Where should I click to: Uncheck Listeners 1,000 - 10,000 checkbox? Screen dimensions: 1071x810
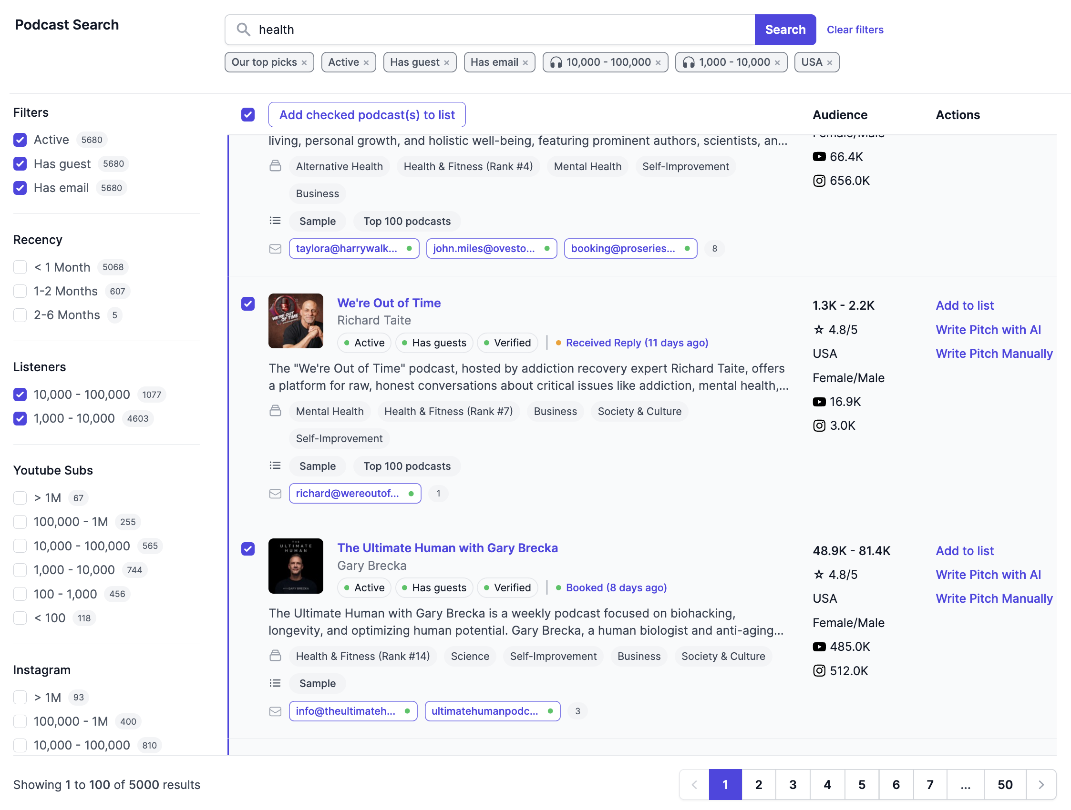point(20,418)
